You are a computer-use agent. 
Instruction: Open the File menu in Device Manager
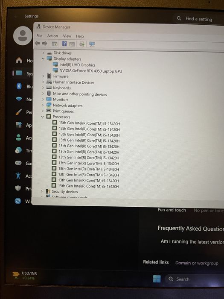click(x=39, y=35)
